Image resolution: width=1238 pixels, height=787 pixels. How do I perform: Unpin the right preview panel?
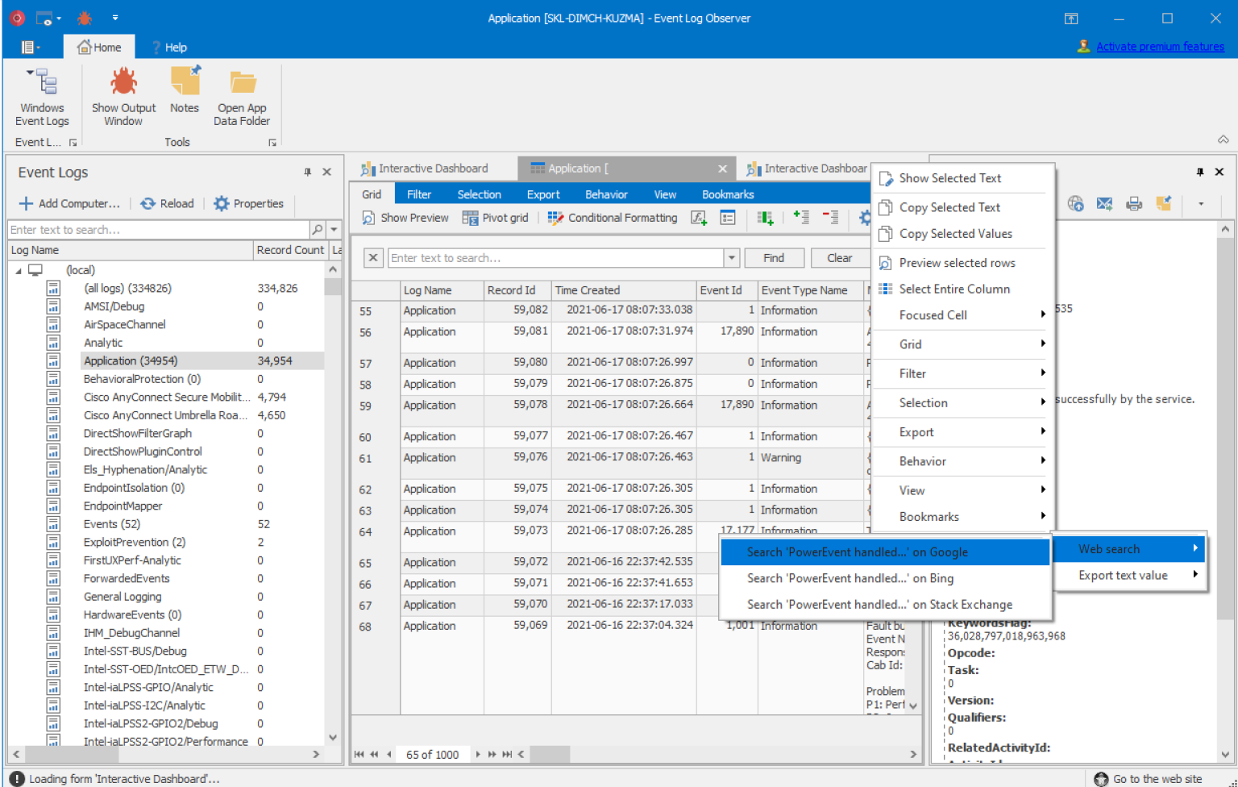[1200, 172]
